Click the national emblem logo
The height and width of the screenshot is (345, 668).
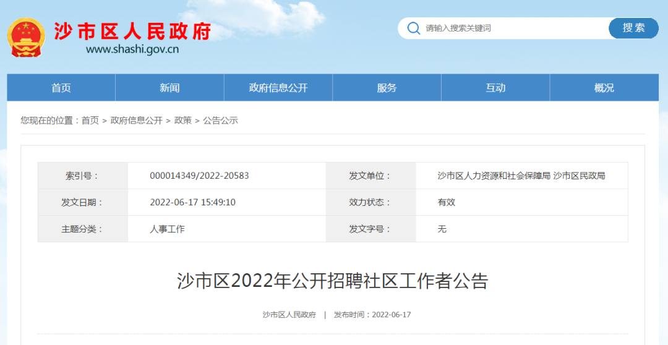(26, 37)
